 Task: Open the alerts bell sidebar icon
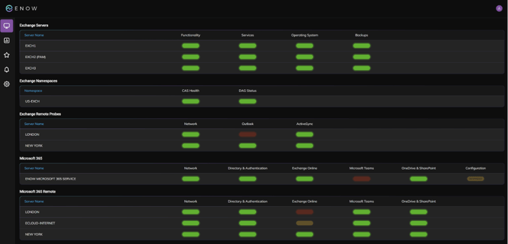(7, 70)
